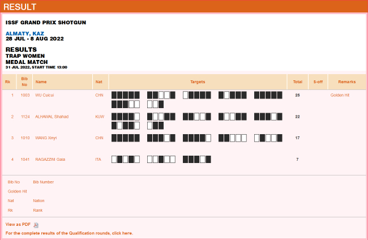Click the Rank legend description
This screenshot has width=368, height=240.
pos(38,210)
